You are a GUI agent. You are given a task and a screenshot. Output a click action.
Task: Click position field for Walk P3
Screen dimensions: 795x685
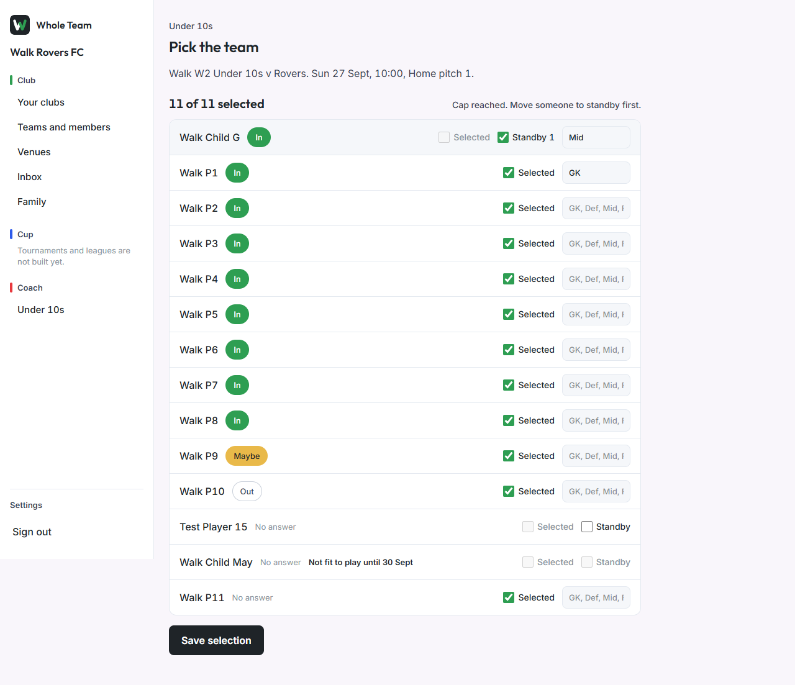pyautogui.click(x=596, y=243)
